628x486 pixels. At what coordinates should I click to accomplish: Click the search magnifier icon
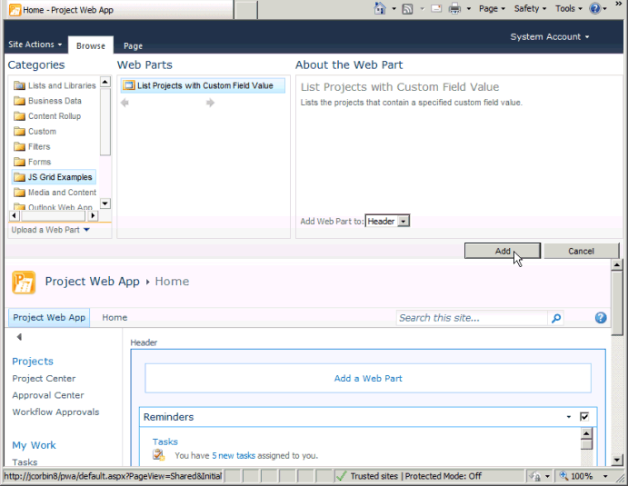click(x=556, y=318)
